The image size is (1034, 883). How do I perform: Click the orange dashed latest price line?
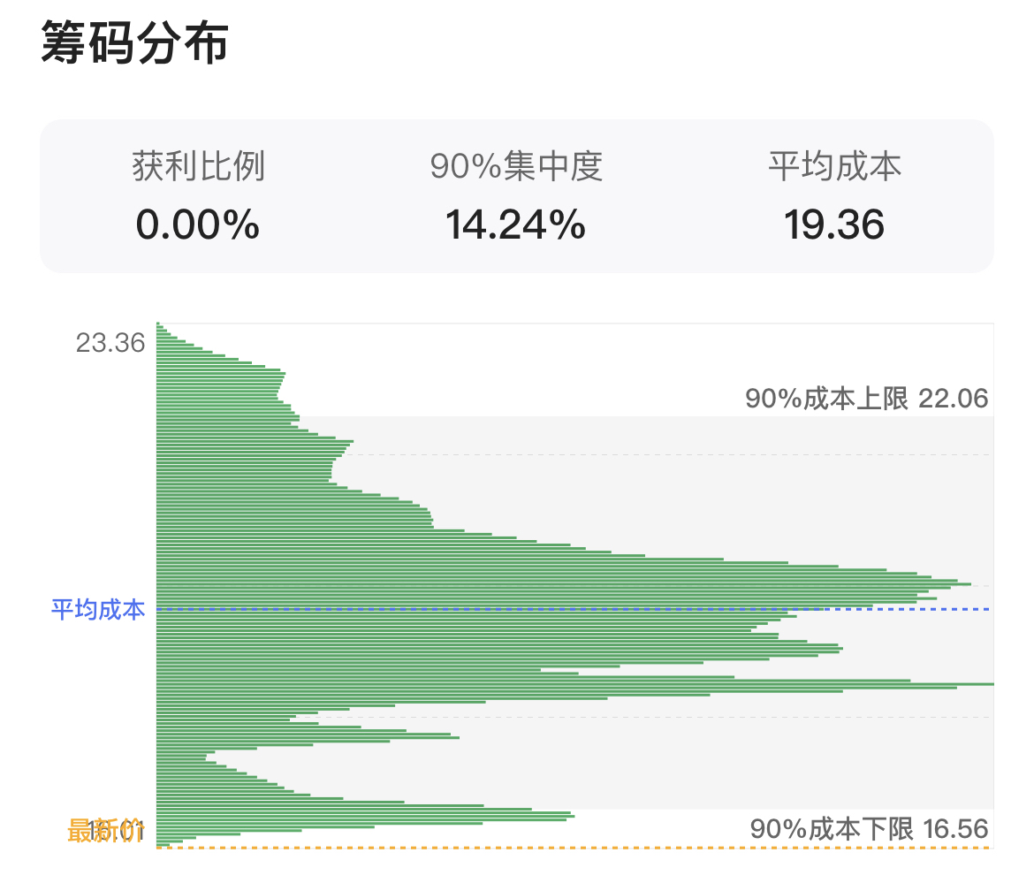(x=574, y=848)
